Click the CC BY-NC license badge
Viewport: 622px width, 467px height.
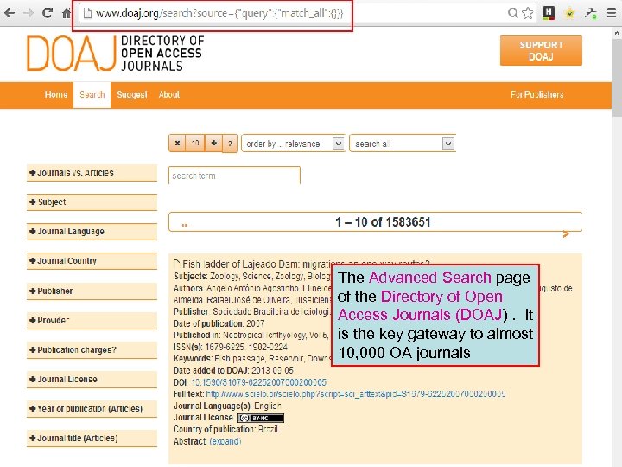click(260, 418)
